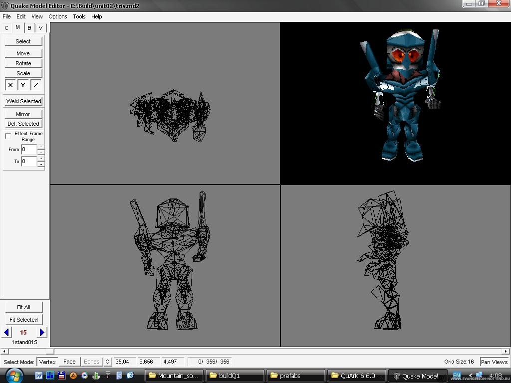Open the Windows Start orb
The width and height of the screenshot is (511, 383).
(13, 375)
